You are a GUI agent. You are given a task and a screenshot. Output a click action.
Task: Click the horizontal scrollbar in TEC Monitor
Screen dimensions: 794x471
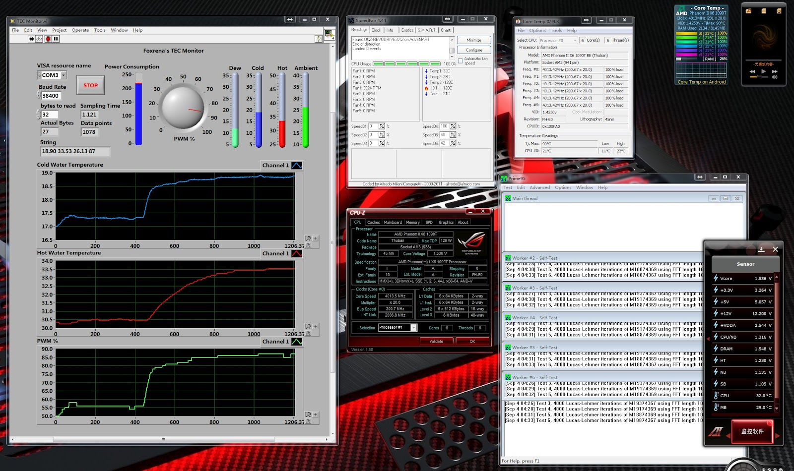(x=163, y=439)
